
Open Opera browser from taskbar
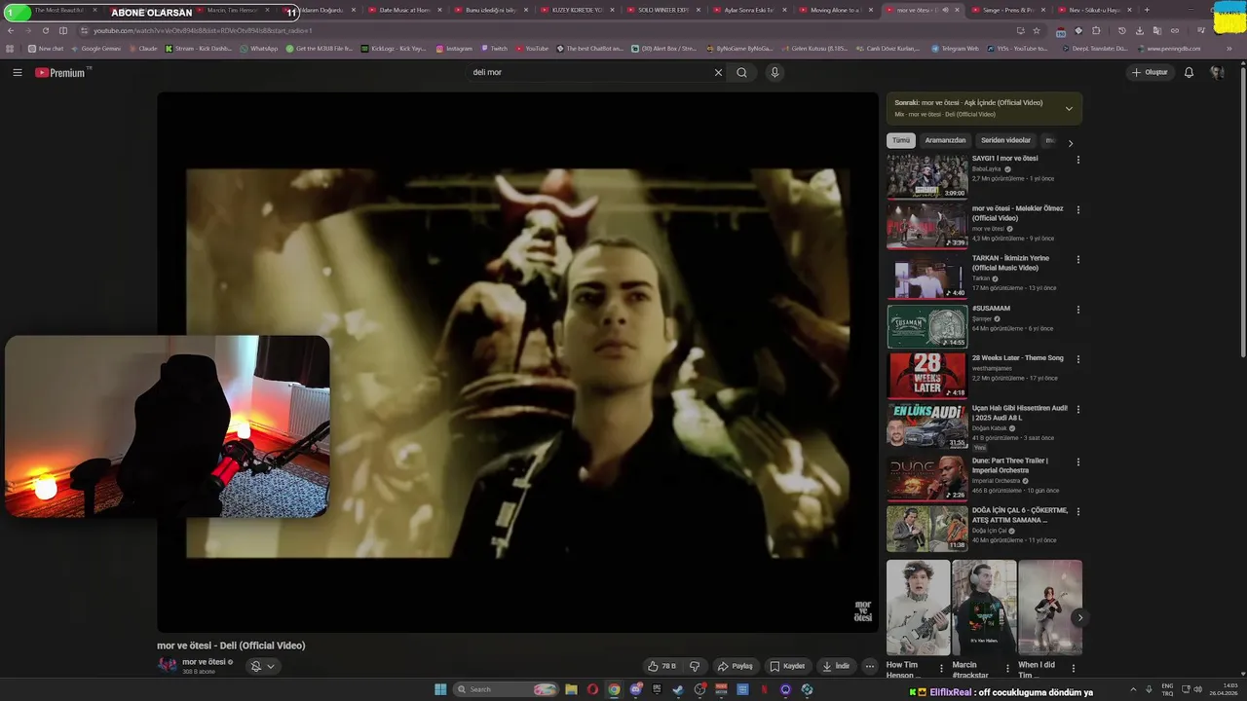tap(592, 689)
